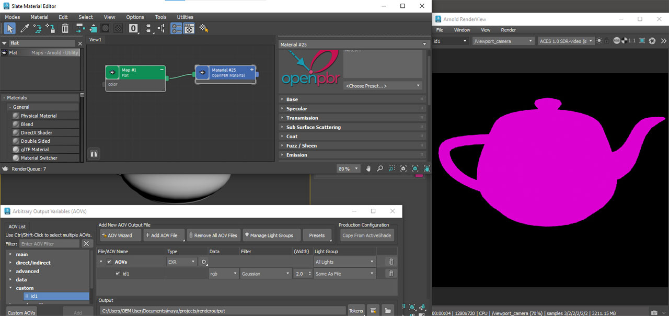Select the Pan hand tool below View1
The width and height of the screenshot is (669, 316).
tap(368, 168)
